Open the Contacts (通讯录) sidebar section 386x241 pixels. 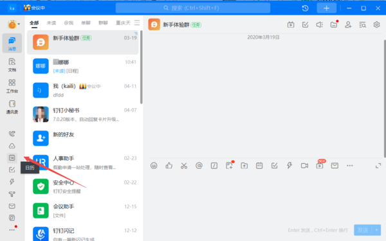[12, 107]
